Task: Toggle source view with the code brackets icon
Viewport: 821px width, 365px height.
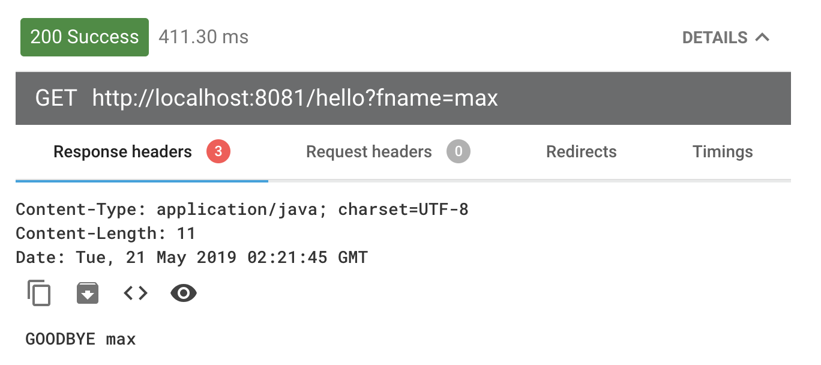Action: pos(136,293)
